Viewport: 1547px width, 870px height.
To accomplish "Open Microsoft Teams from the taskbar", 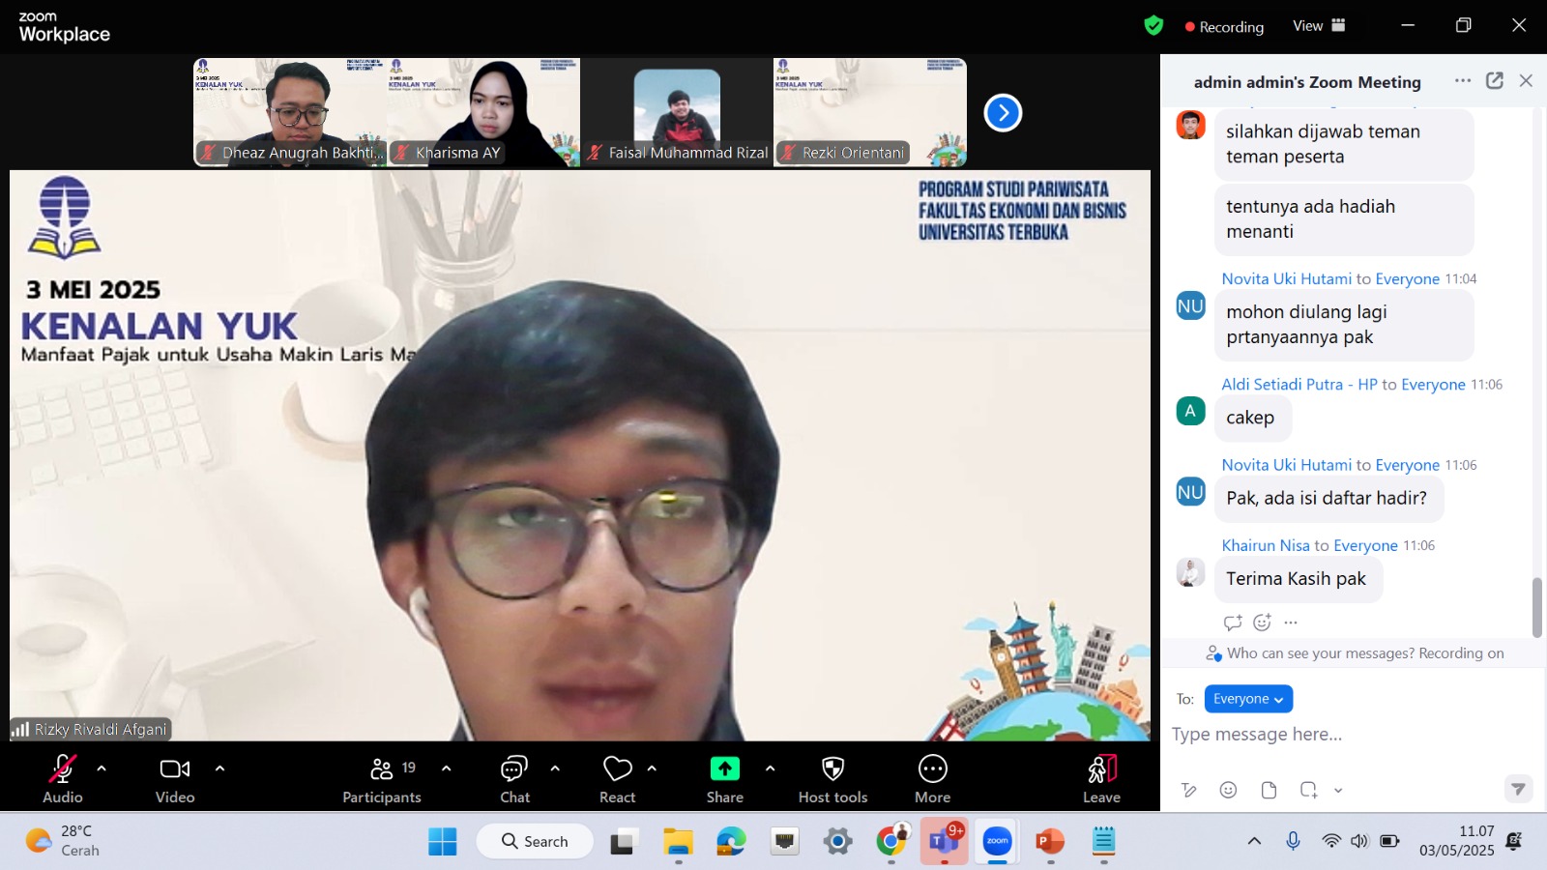I will (943, 842).
